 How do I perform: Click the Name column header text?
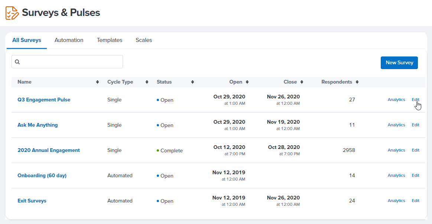(25, 82)
